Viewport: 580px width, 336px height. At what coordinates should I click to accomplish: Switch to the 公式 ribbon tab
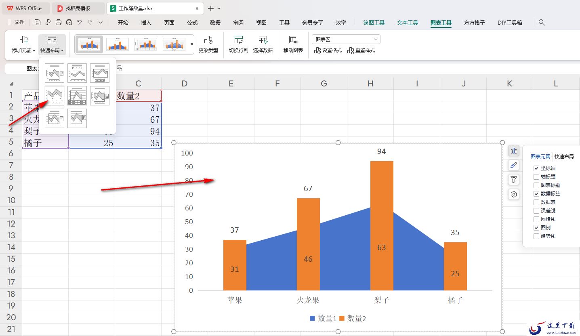point(192,23)
